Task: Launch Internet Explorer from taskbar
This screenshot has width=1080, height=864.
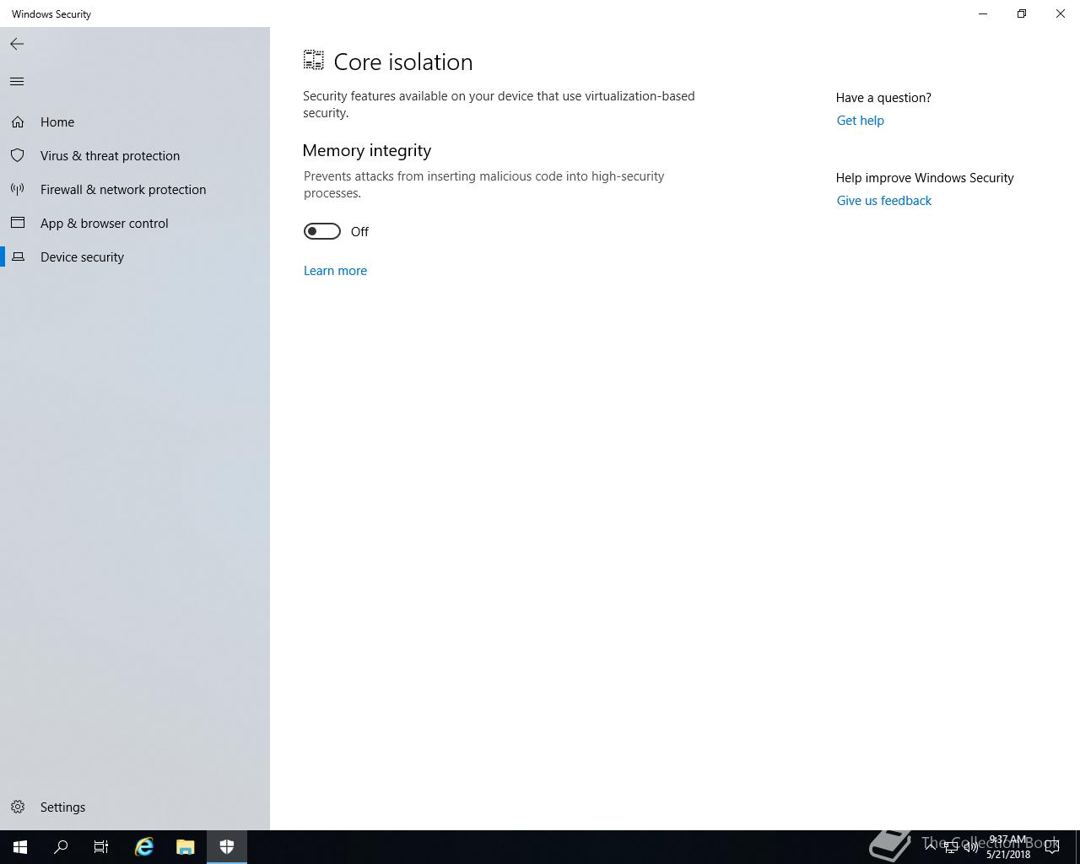Action: [x=144, y=847]
